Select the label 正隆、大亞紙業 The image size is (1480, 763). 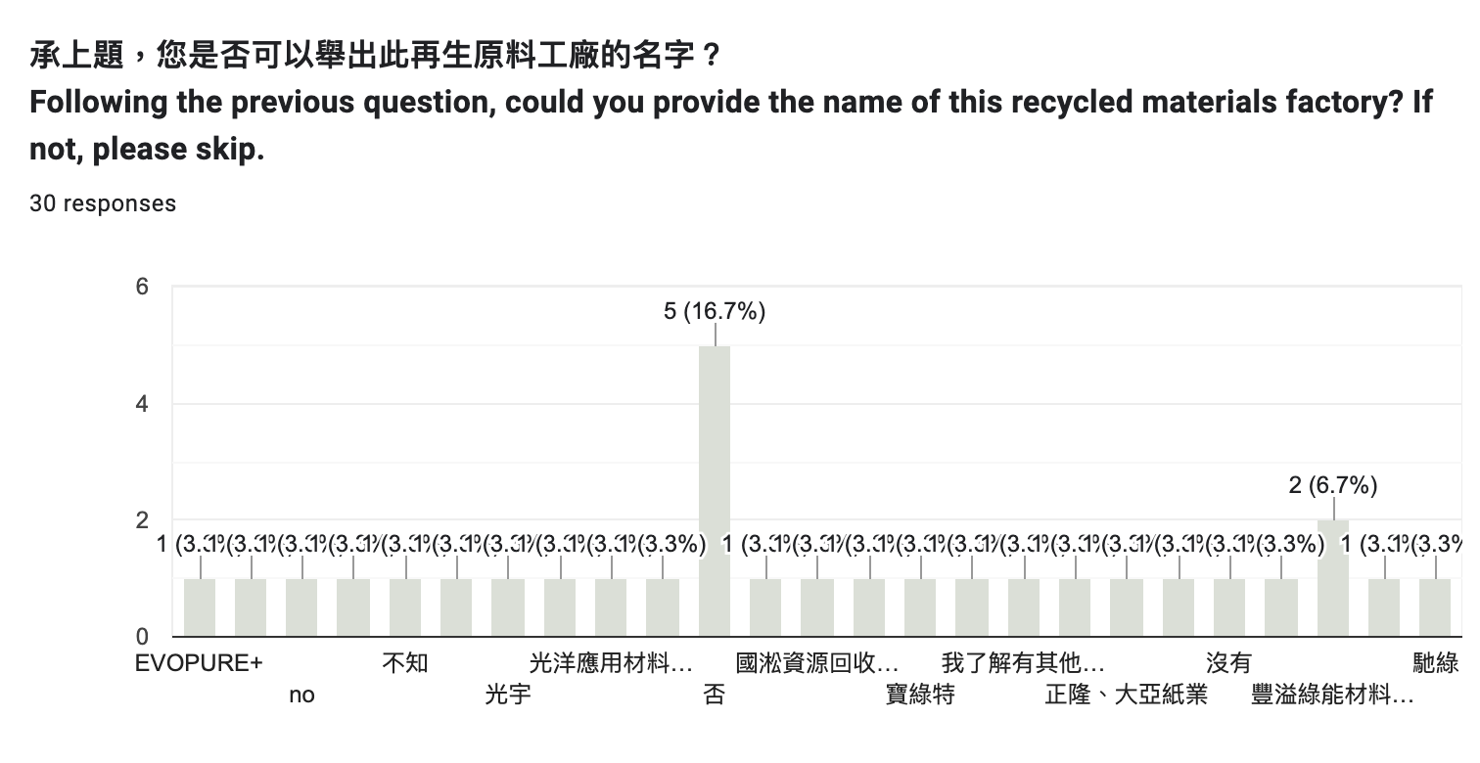[x=1127, y=696]
